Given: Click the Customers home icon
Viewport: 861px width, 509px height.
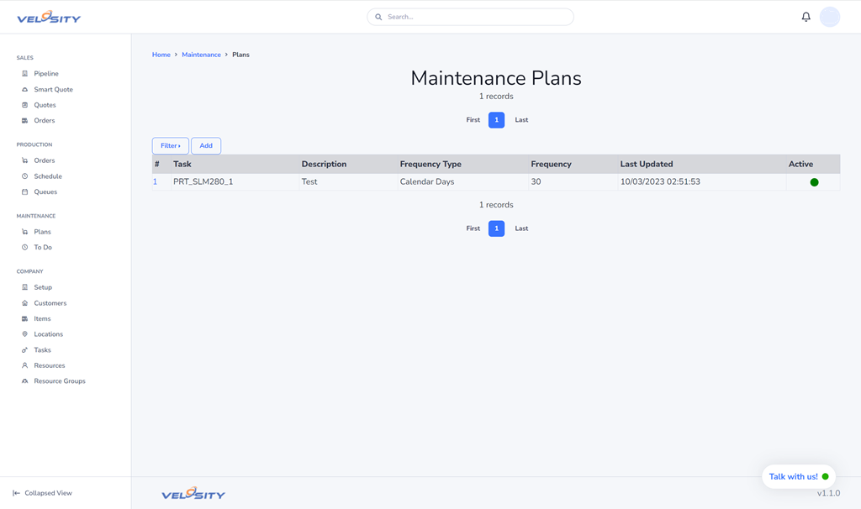Looking at the screenshot, I should 24,303.
